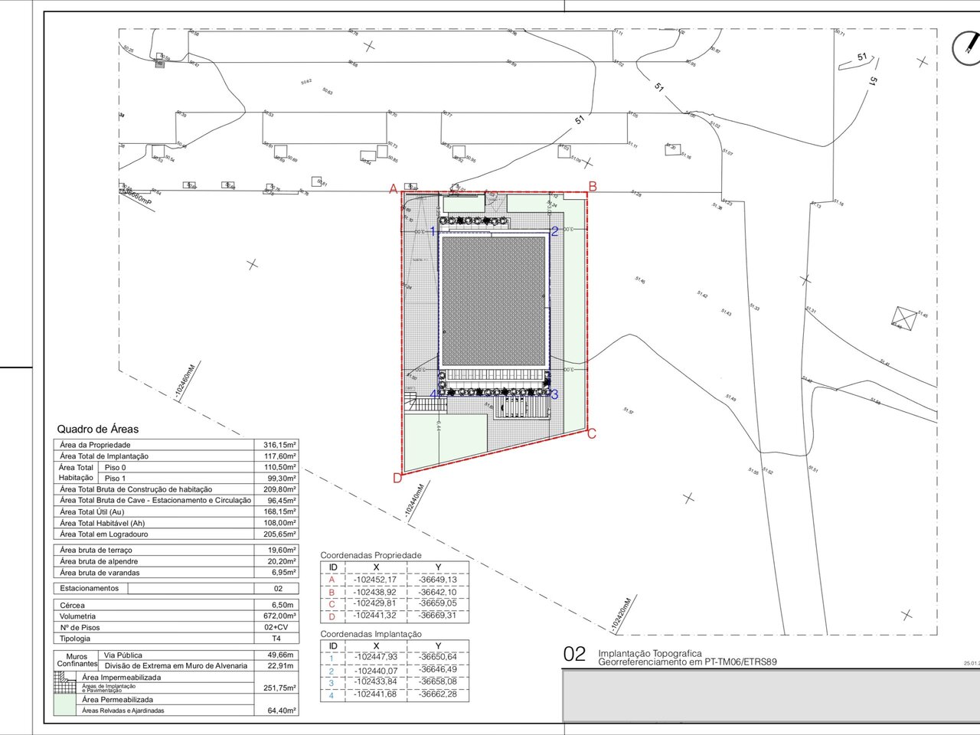This screenshot has width=980, height=735.
Task: Click the hatched building roof footprint
Action: (494, 301)
